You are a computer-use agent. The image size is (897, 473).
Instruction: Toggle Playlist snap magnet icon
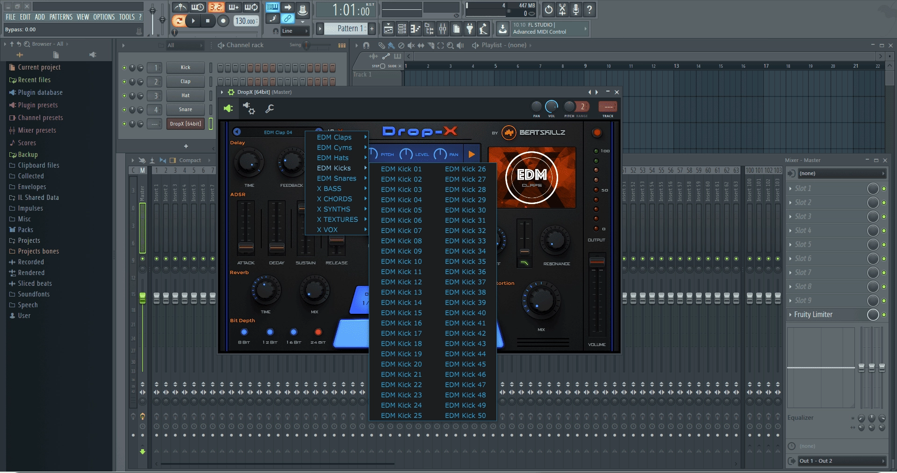click(x=366, y=45)
